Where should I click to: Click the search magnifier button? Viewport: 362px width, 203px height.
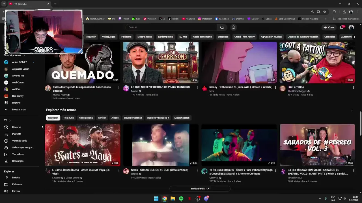[x=222, y=27]
